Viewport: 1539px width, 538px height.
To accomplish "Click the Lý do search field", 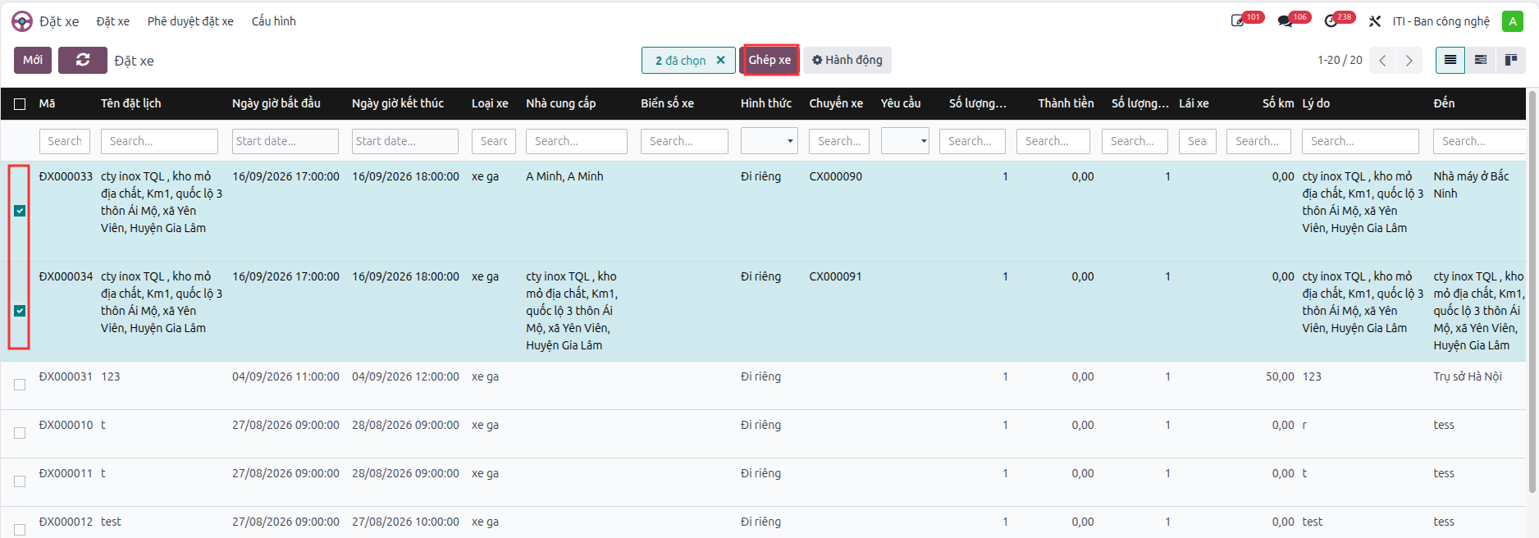I will (1360, 141).
